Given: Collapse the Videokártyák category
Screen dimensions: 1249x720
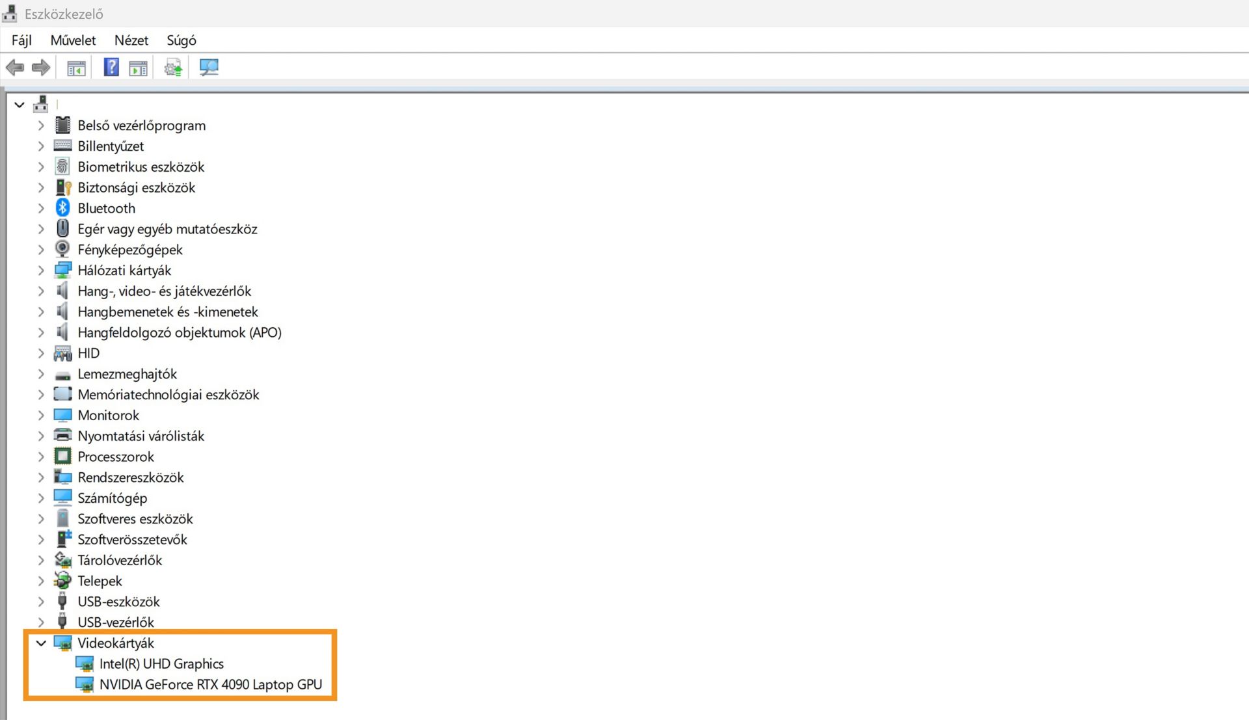Looking at the screenshot, I should 41,643.
